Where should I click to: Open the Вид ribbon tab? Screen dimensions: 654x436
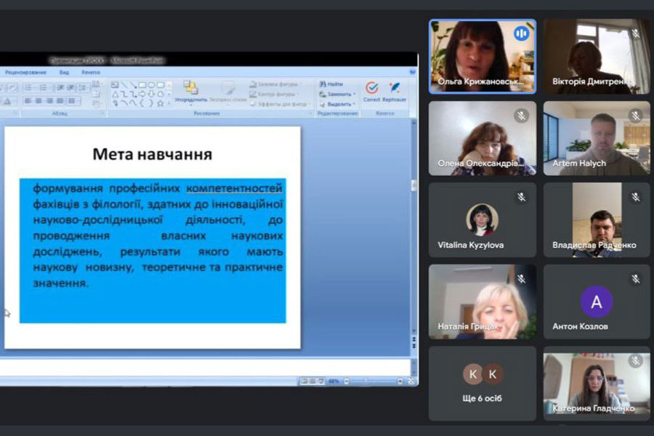click(65, 73)
